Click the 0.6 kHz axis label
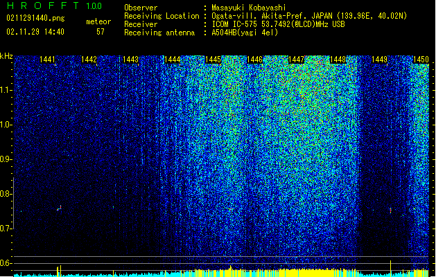 click(x=6, y=263)
